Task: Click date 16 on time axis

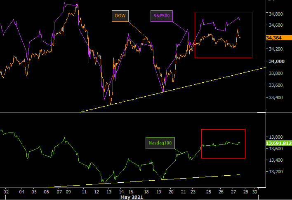Action: (x=131, y=192)
